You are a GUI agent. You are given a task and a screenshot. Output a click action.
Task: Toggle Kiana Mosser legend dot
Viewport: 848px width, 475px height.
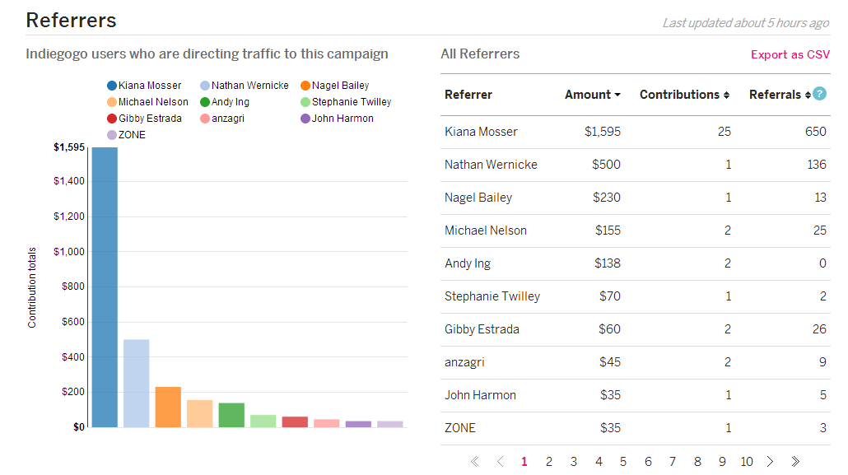112,86
